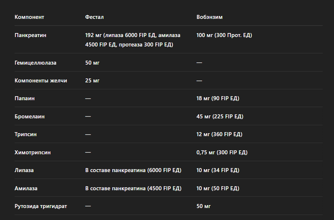Click the Вобэнзим column header
334x220 pixels.
[x=209, y=17]
